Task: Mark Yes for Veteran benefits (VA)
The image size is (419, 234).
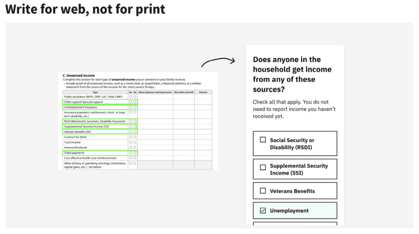Action: (131, 132)
